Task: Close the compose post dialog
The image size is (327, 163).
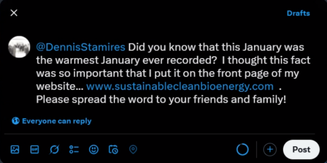Action: (14, 13)
